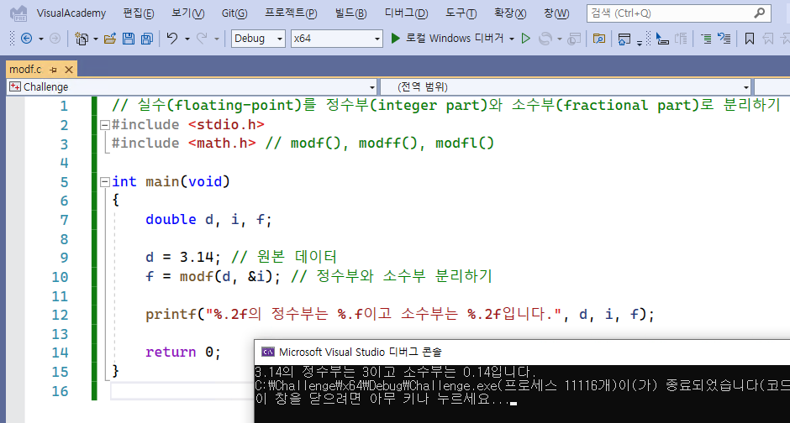Click the New Project icon
Viewport: 790px width, 423px height.
click(x=82, y=39)
